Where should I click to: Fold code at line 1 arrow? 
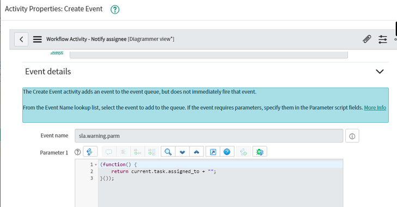click(96, 165)
